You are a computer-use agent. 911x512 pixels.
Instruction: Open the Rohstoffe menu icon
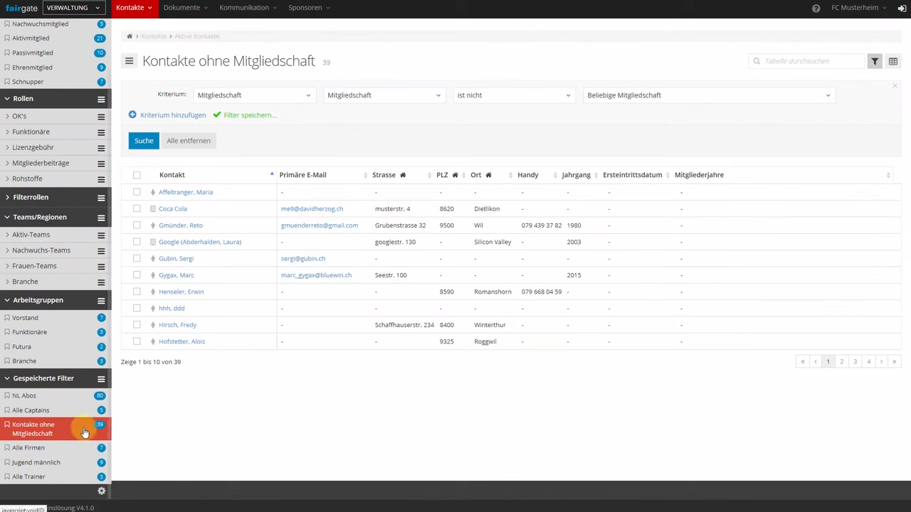tap(101, 179)
